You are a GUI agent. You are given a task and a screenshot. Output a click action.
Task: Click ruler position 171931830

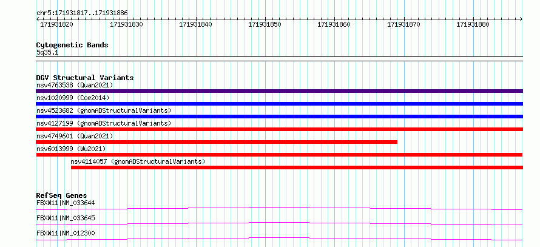pos(127,24)
